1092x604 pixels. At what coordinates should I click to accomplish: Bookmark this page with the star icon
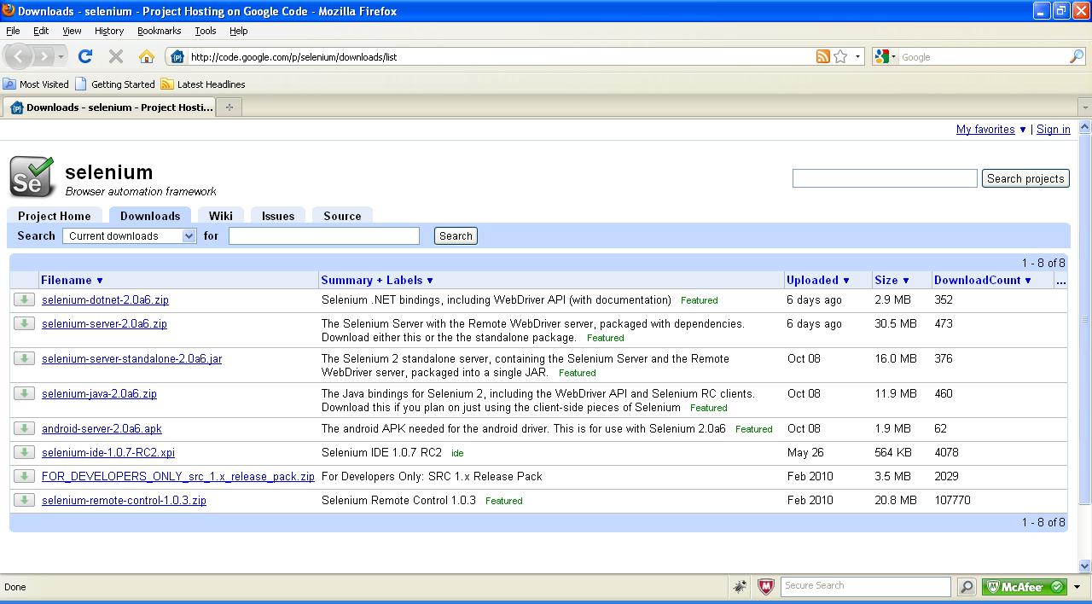(840, 56)
